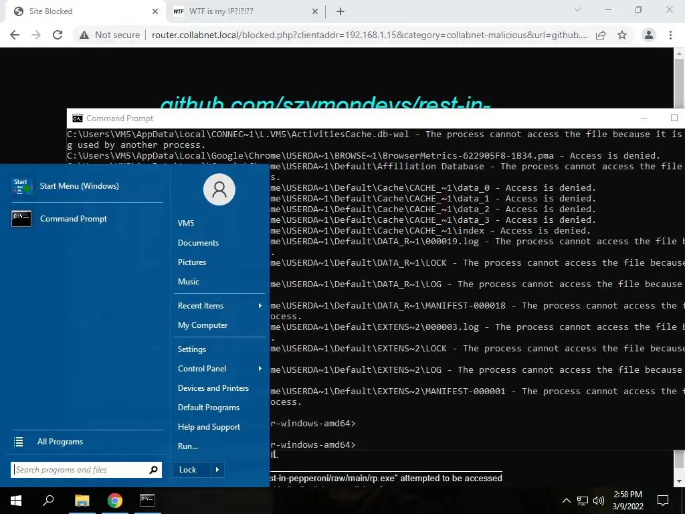Open taskbar search magnifier

pyautogui.click(x=48, y=501)
